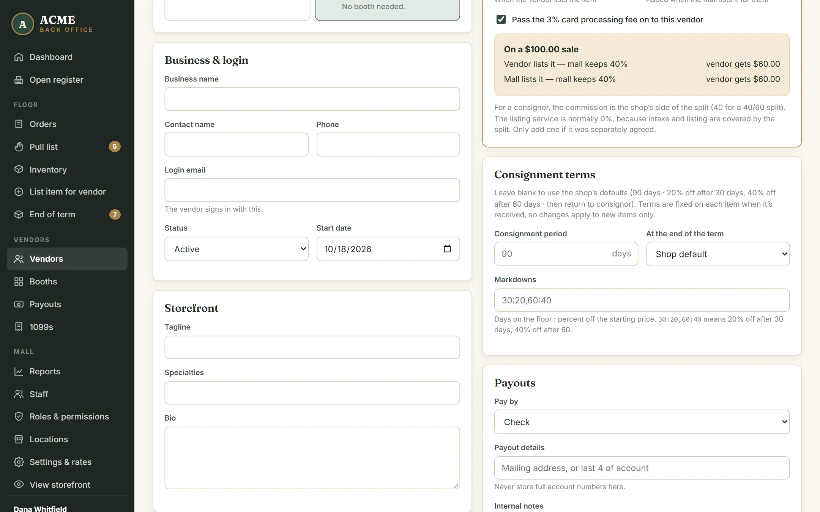Click the Open register icon
820x512 pixels.
tap(19, 80)
